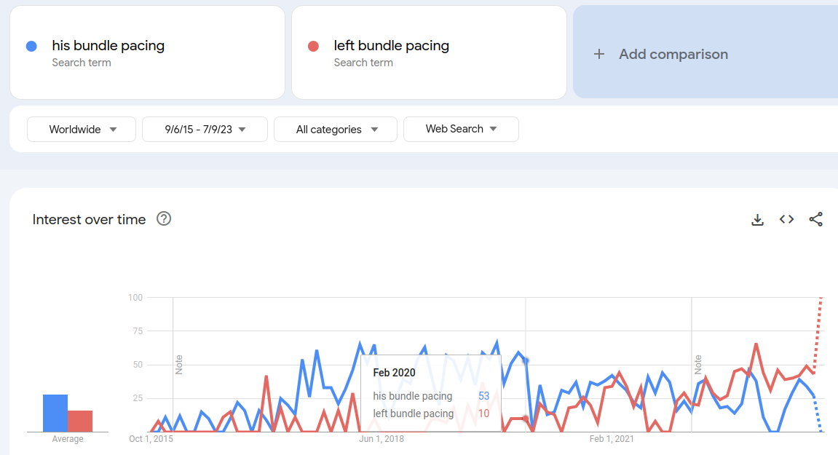838x455 pixels.
Task: Open the Interest over time help tooltip
Action: pyautogui.click(x=164, y=218)
